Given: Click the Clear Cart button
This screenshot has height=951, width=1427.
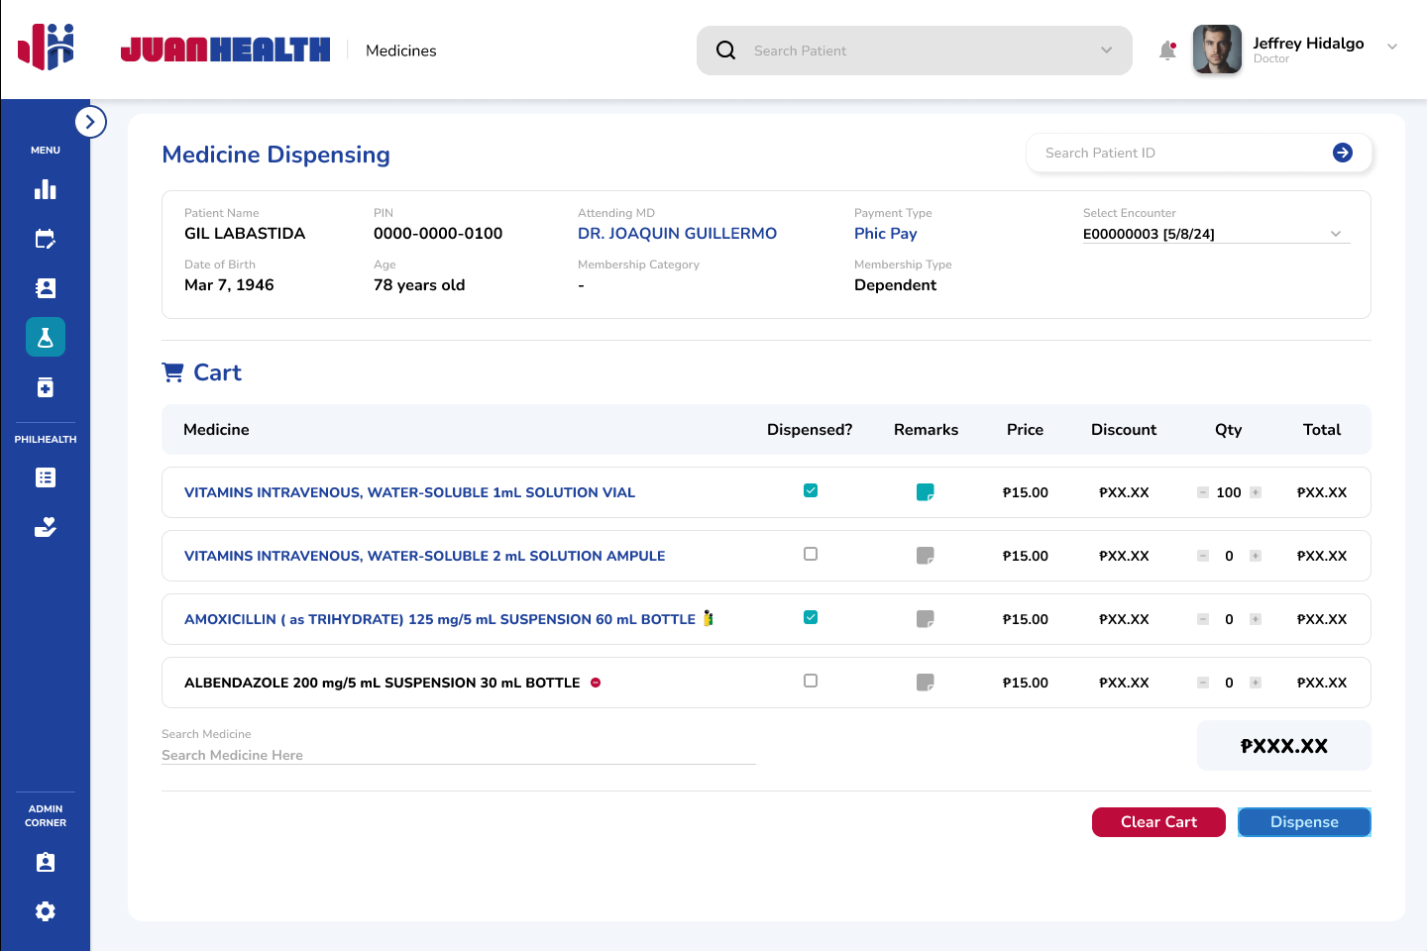Looking at the screenshot, I should [x=1158, y=822].
